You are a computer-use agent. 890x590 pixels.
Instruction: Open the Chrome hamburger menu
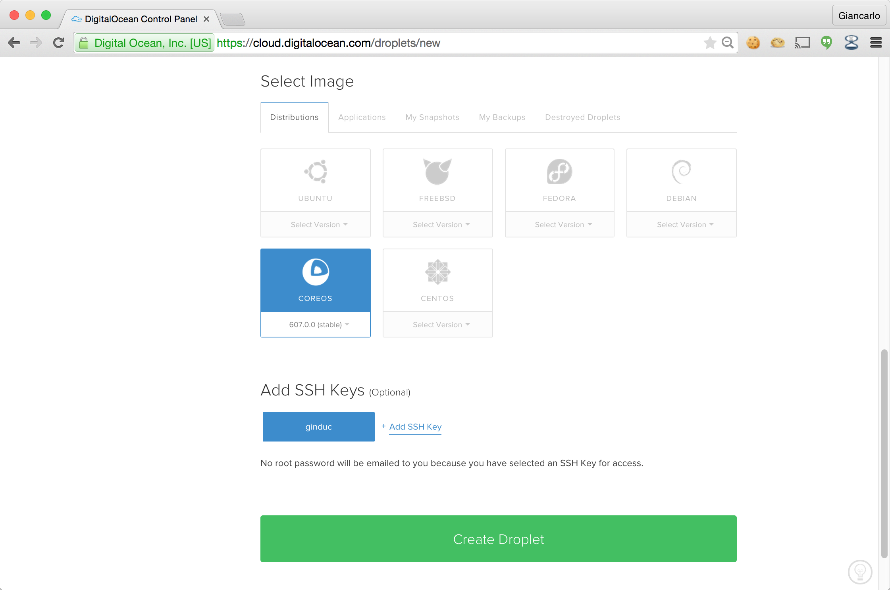pyautogui.click(x=876, y=42)
